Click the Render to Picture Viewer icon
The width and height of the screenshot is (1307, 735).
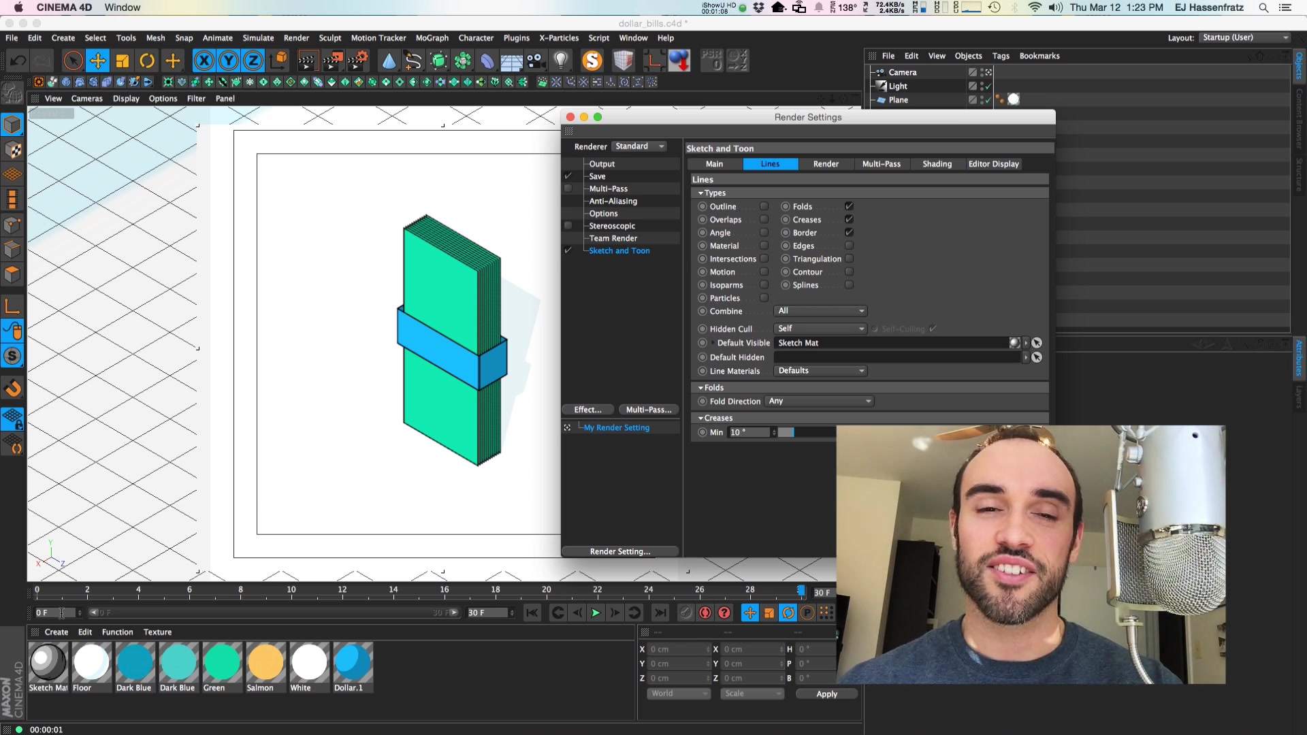(332, 60)
